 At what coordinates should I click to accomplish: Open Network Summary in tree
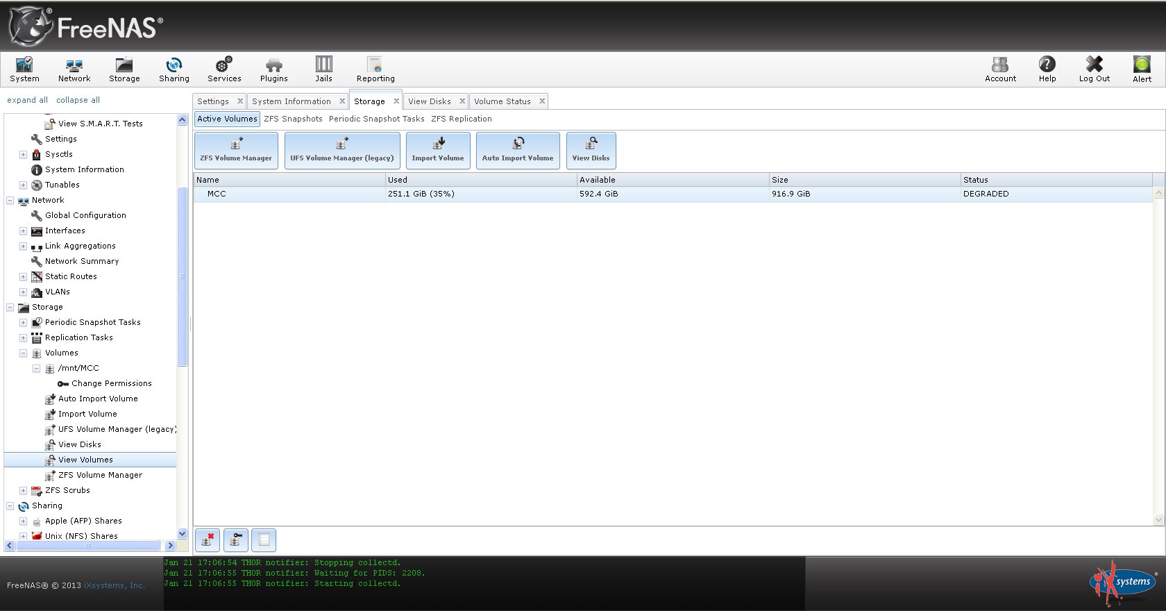[x=82, y=261]
